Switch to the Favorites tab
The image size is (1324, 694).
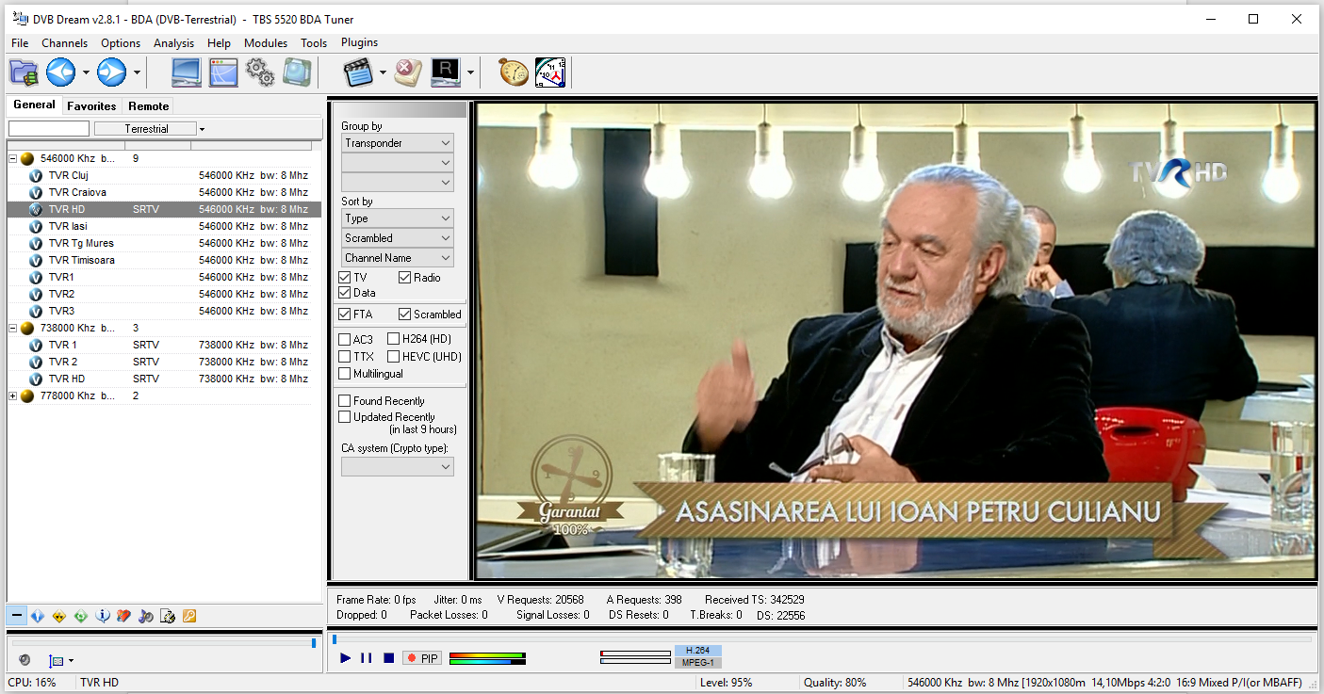click(x=91, y=106)
